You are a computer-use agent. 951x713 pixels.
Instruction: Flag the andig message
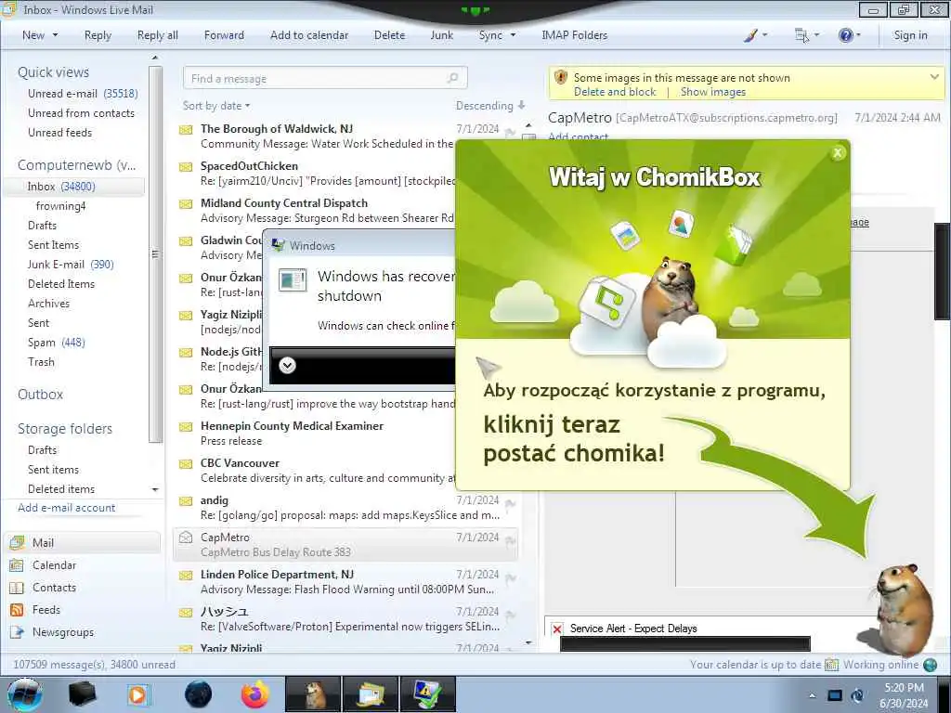coord(511,503)
